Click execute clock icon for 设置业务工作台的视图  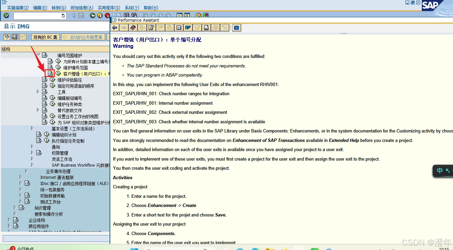point(52,116)
